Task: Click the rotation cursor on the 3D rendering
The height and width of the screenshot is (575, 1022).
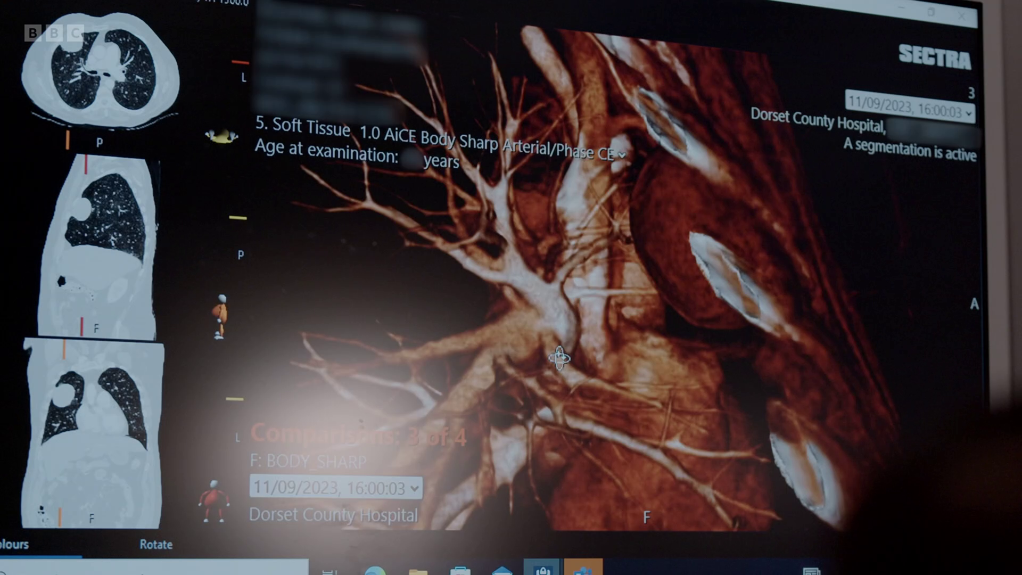Action: [x=559, y=358]
